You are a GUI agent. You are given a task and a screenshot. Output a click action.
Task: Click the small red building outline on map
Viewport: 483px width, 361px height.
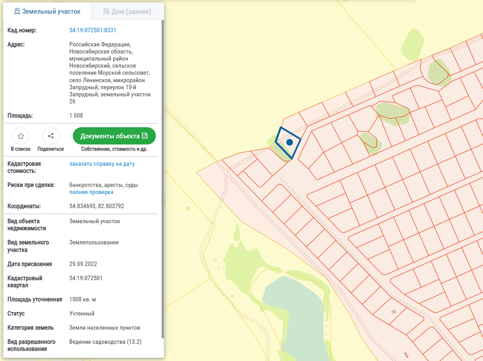(x=406, y=355)
